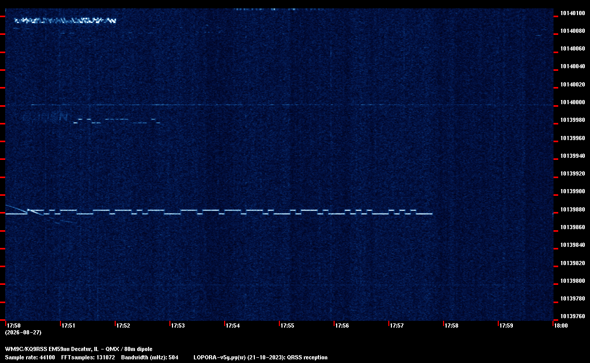The image size is (590, 363).
Task: Click frequency label 10139940
Action: (x=573, y=156)
